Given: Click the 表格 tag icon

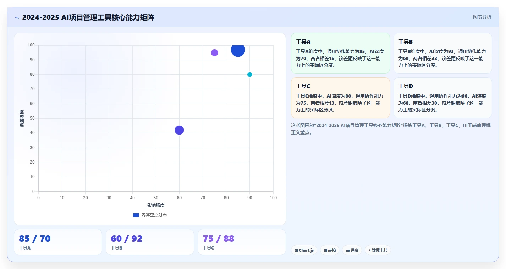Looking at the screenshot, I should pyautogui.click(x=325, y=251).
